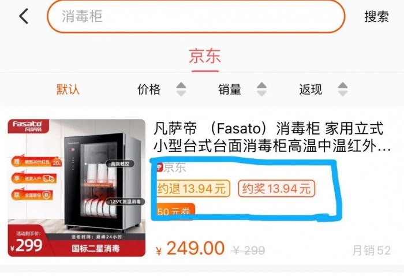
Task: Tap the back arrow icon
Action: click(24, 16)
